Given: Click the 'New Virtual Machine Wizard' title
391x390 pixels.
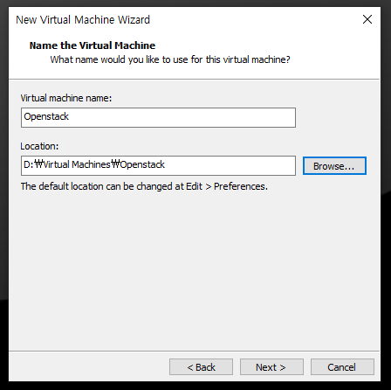Looking at the screenshot, I should (83, 20).
